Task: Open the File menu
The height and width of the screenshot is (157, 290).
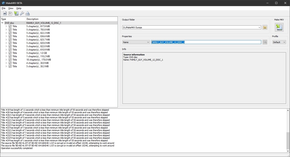Action: click(4, 8)
